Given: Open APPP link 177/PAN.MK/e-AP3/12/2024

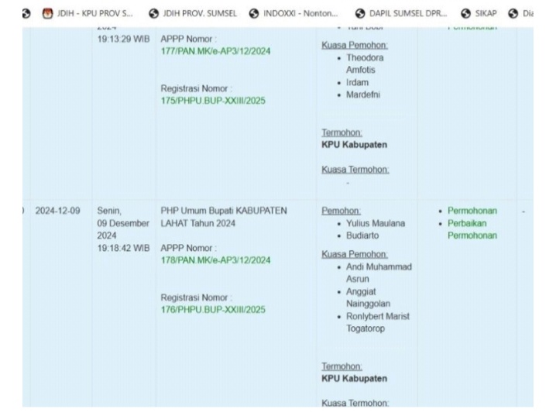Looking at the screenshot, I should (215, 51).
